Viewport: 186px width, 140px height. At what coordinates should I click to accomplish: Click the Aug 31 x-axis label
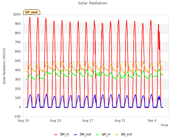(x=120, y=120)
